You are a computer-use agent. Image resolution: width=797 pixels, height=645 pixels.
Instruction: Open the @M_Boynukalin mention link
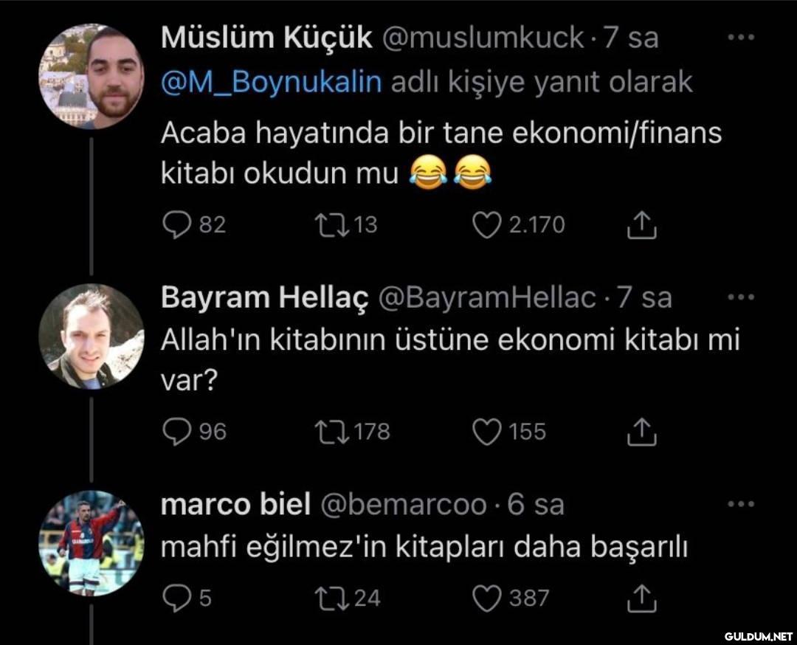[x=272, y=82]
